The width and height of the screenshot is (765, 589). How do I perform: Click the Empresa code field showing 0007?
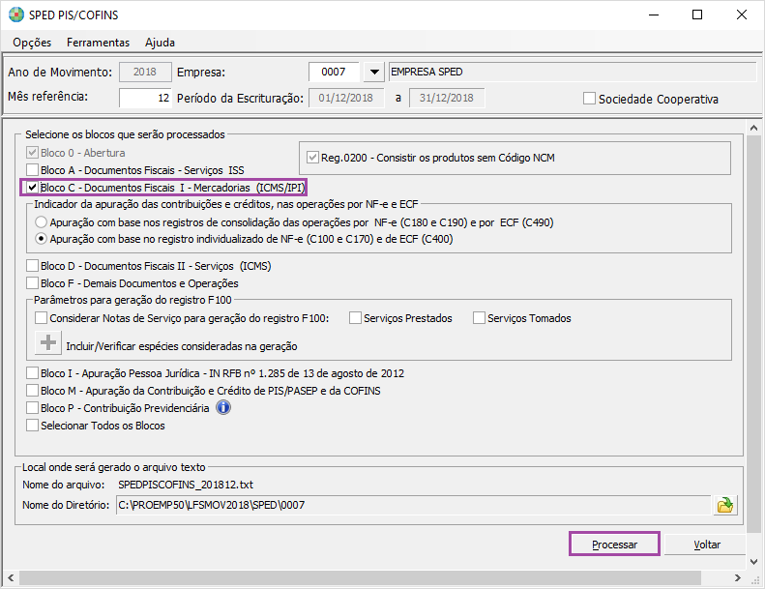point(334,73)
